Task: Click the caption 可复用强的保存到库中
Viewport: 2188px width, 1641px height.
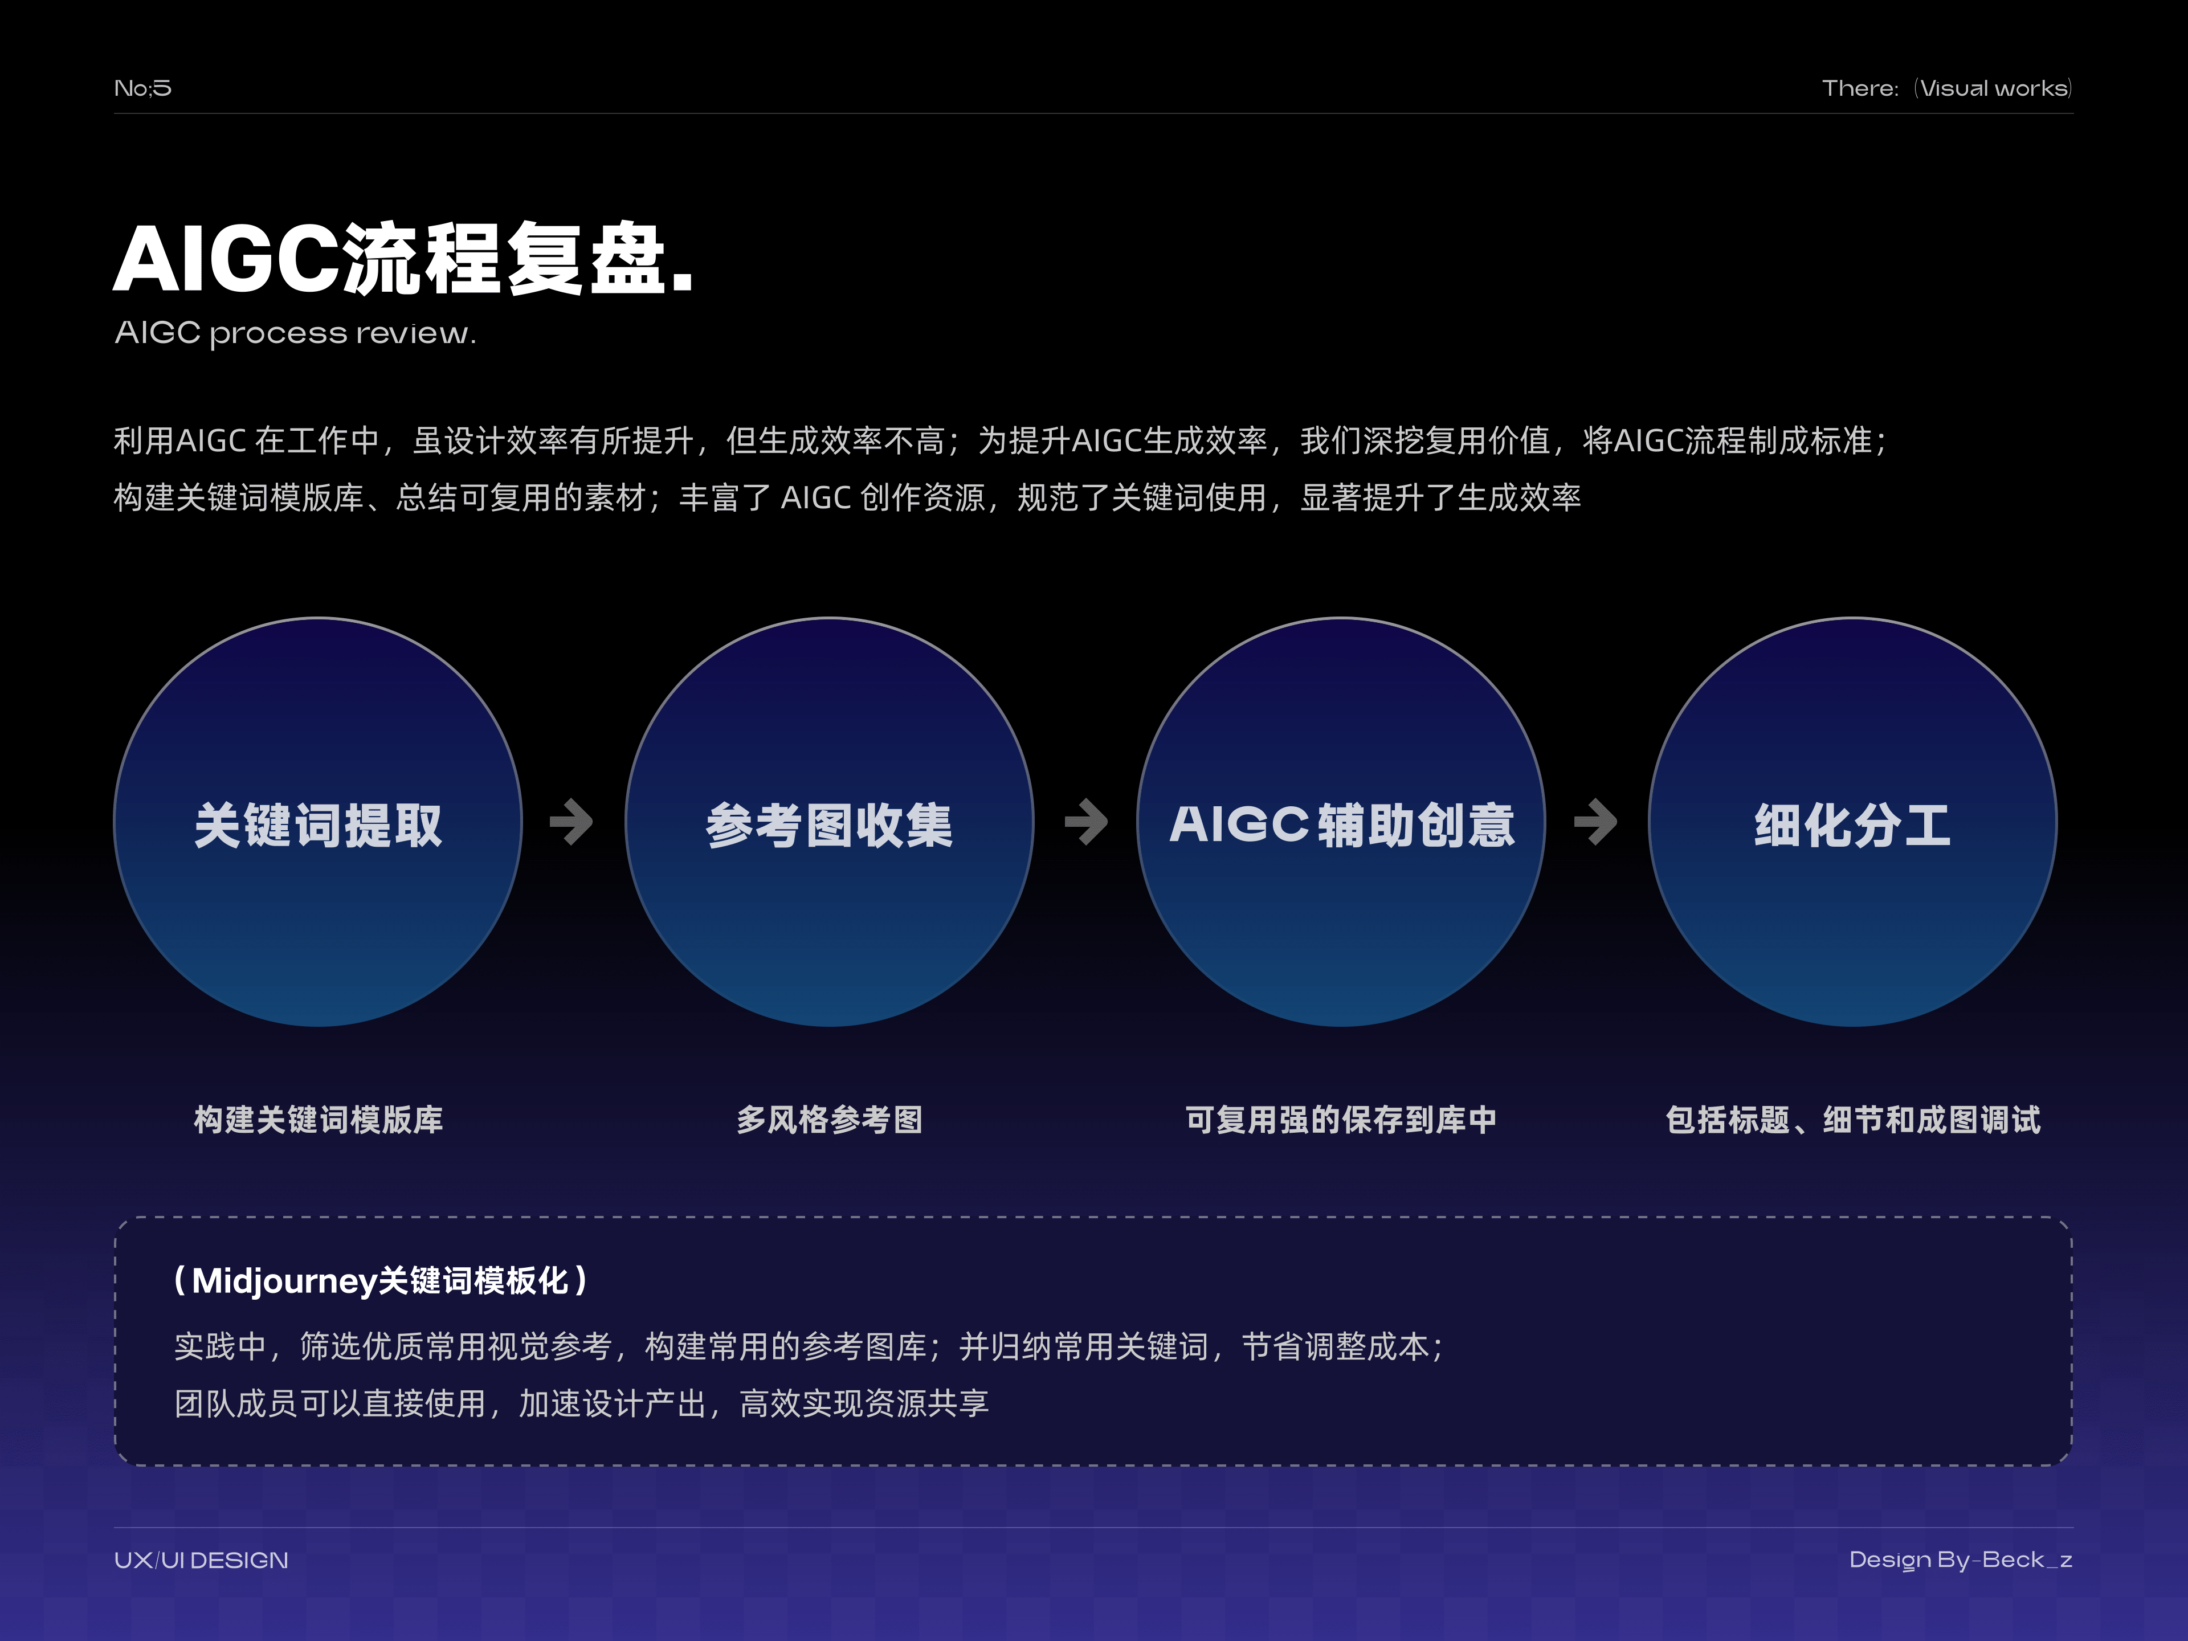Action: (x=1341, y=1120)
